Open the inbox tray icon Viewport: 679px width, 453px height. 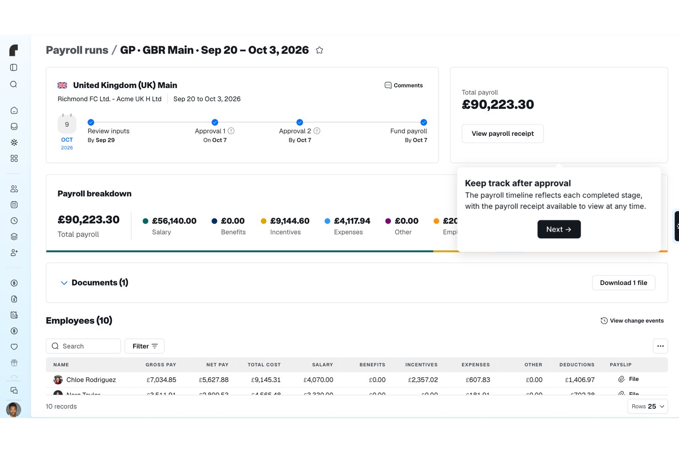point(14,127)
